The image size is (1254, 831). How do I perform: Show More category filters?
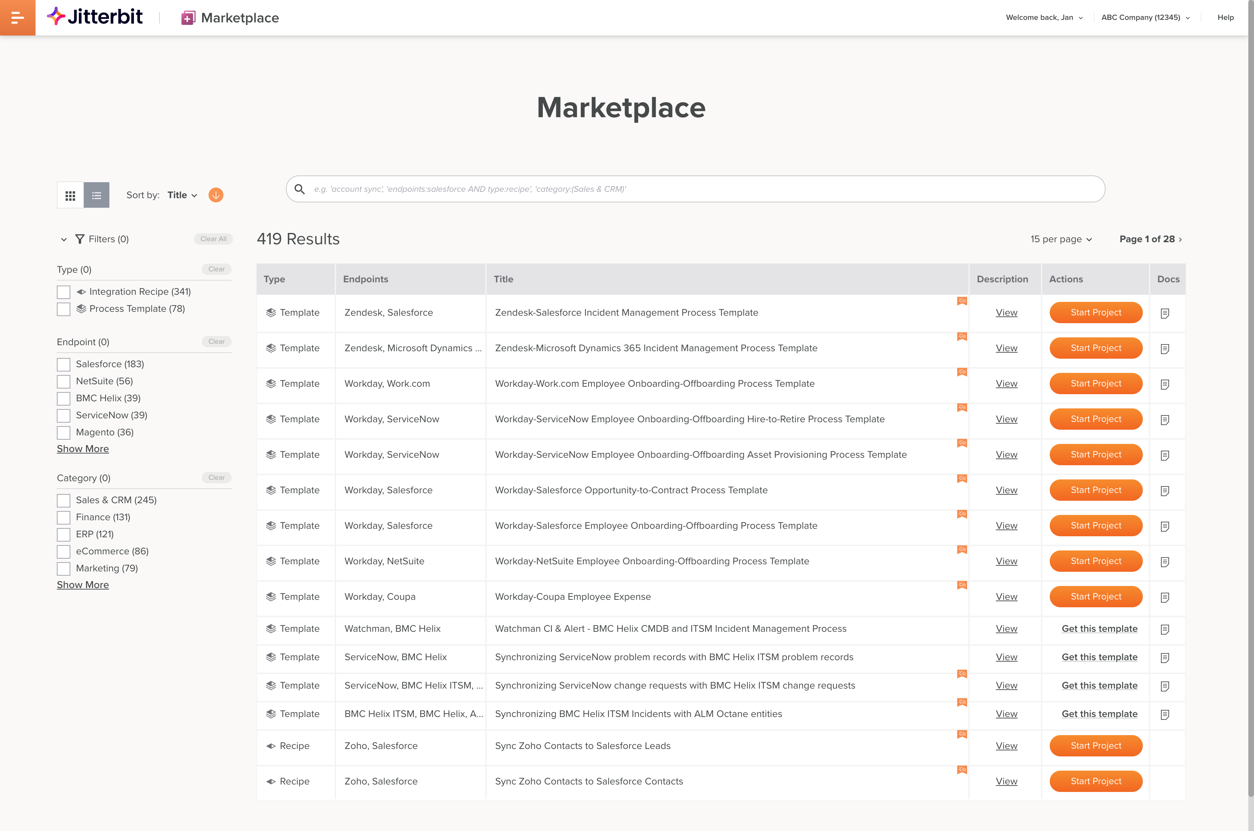point(83,585)
